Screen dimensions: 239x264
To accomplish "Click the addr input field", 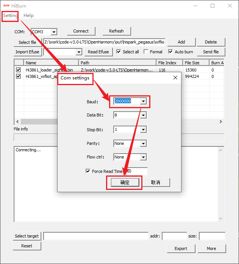I will pyautogui.click(x=174, y=236).
